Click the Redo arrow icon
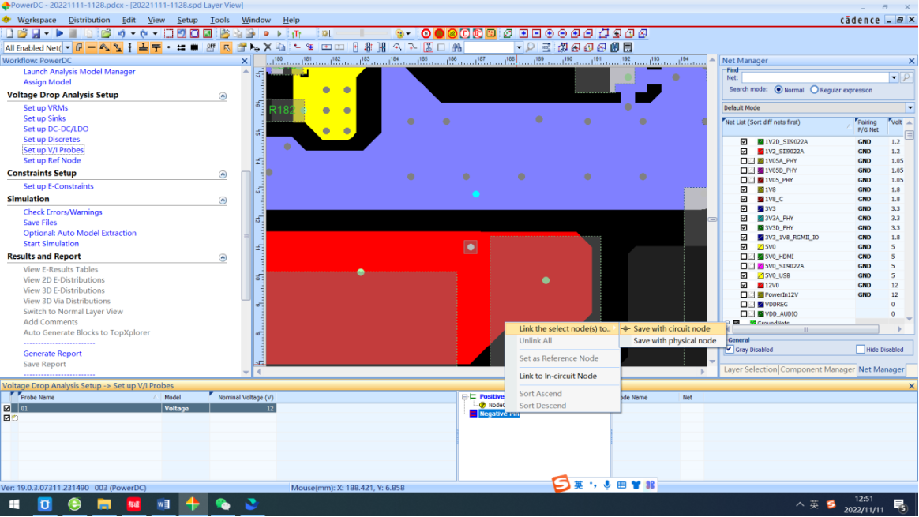The image size is (919, 517). coord(144,33)
